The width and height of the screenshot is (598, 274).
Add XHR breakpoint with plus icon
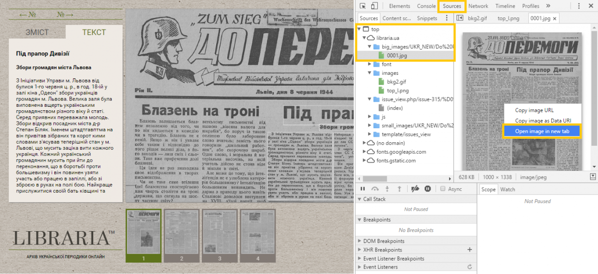pos(469,250)
